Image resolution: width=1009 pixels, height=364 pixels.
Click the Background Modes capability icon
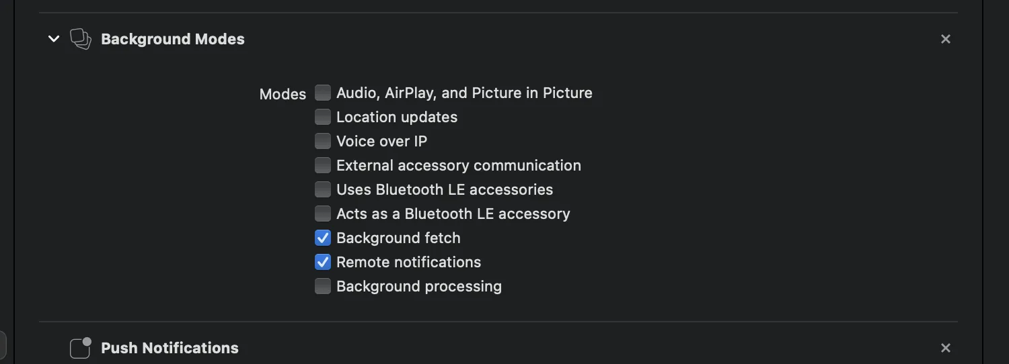[x=81, y=39]
